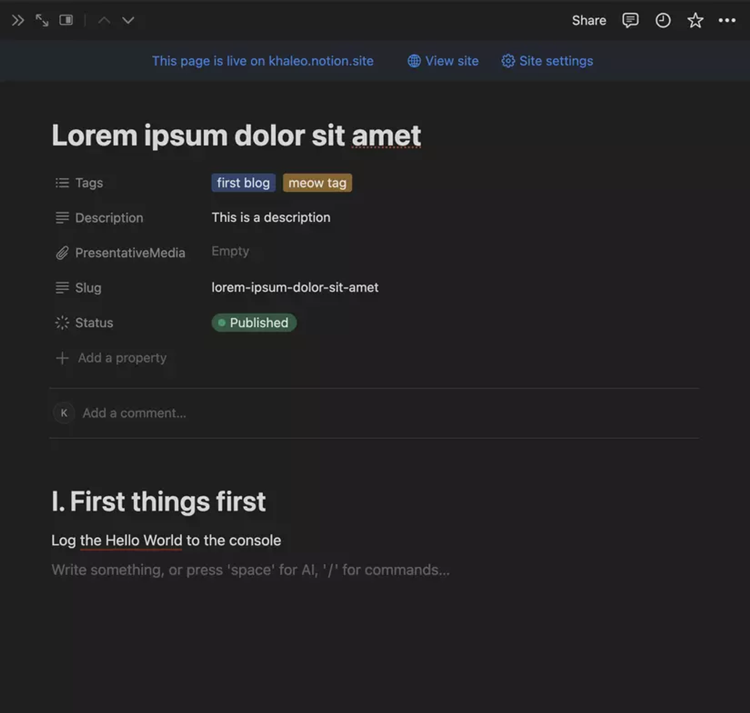The height and width of the screenshot is (713, 750).
Task: Select the blue first blog tag
Action: (x=243, y=183)
